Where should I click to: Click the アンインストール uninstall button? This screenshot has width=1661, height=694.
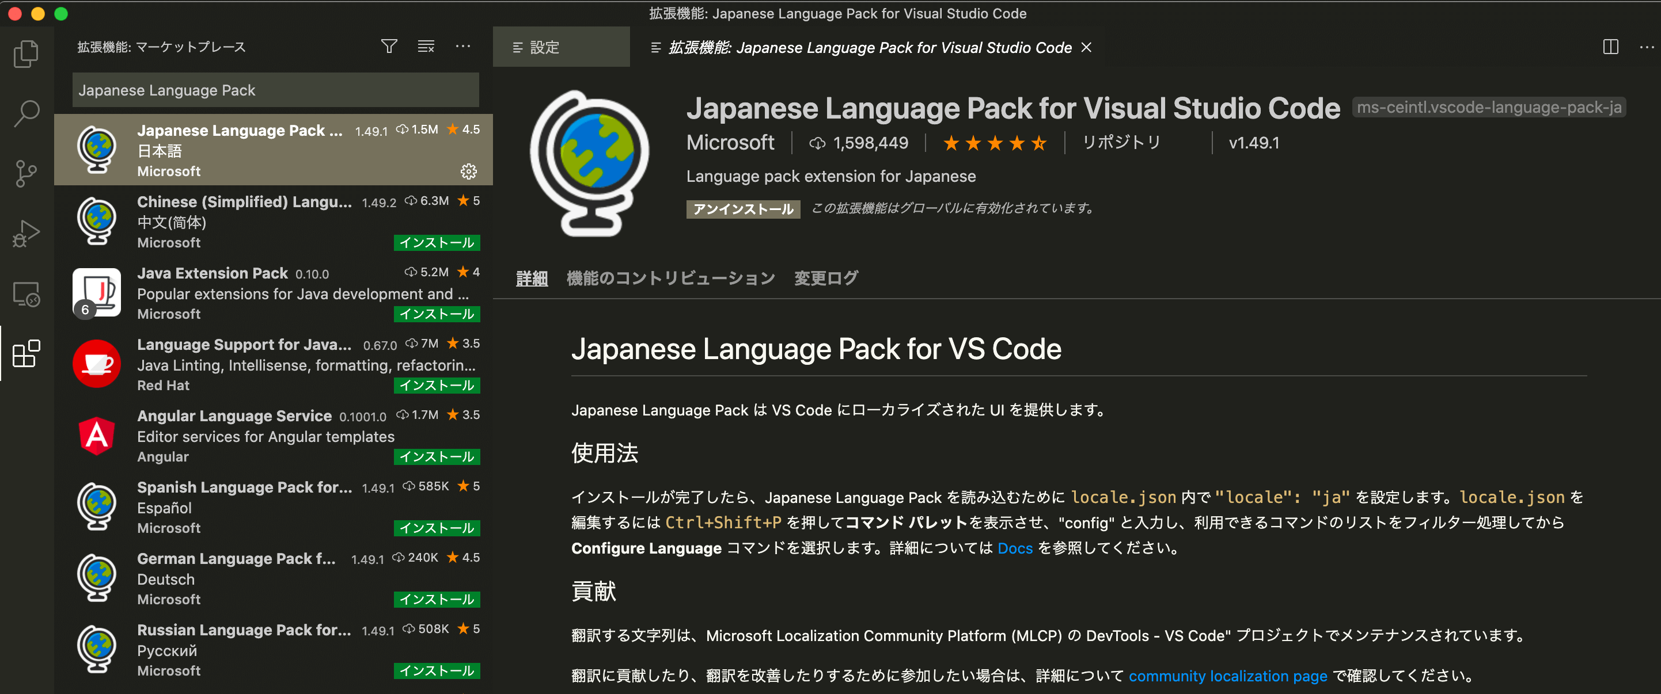pos(743,209)
